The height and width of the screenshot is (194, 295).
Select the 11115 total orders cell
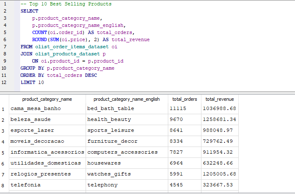[x=185, y=109]
